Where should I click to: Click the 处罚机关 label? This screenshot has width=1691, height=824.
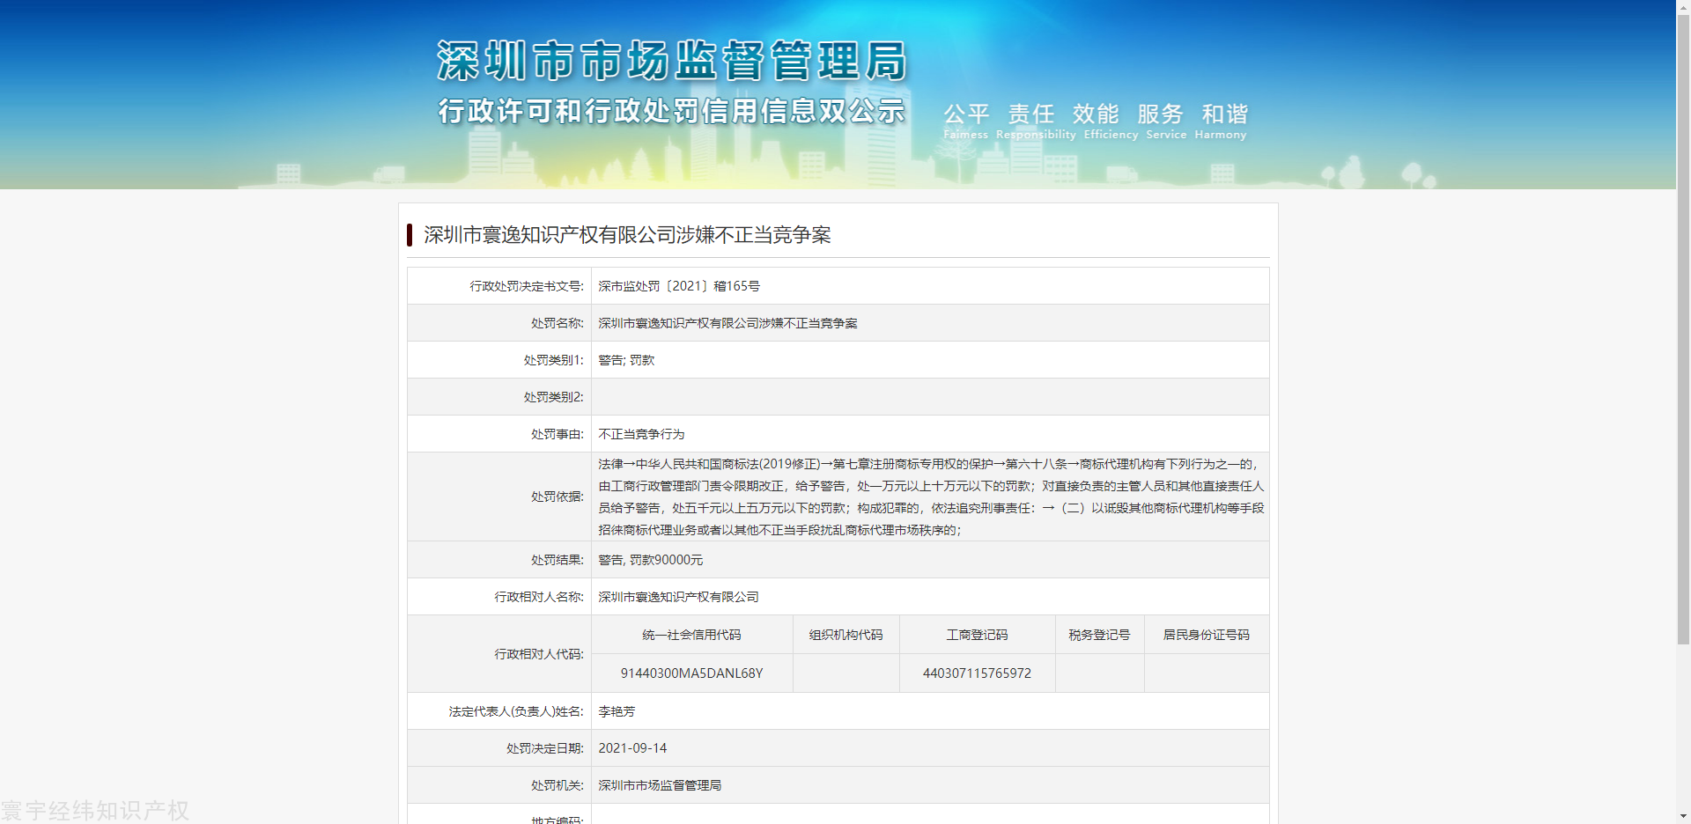557,785
